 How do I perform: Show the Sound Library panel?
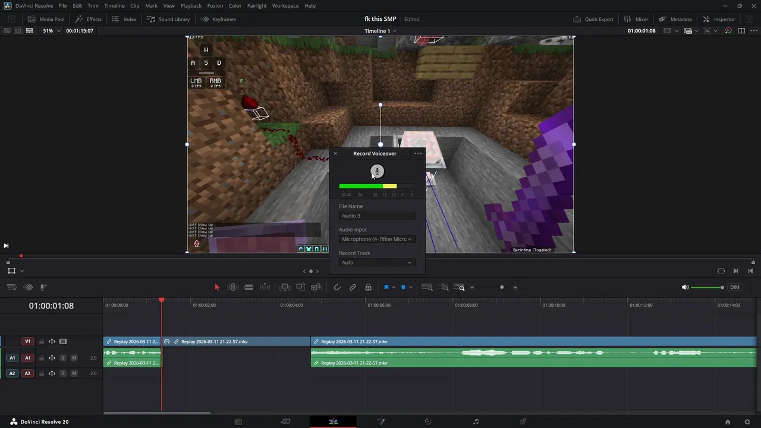coord(168,19)
